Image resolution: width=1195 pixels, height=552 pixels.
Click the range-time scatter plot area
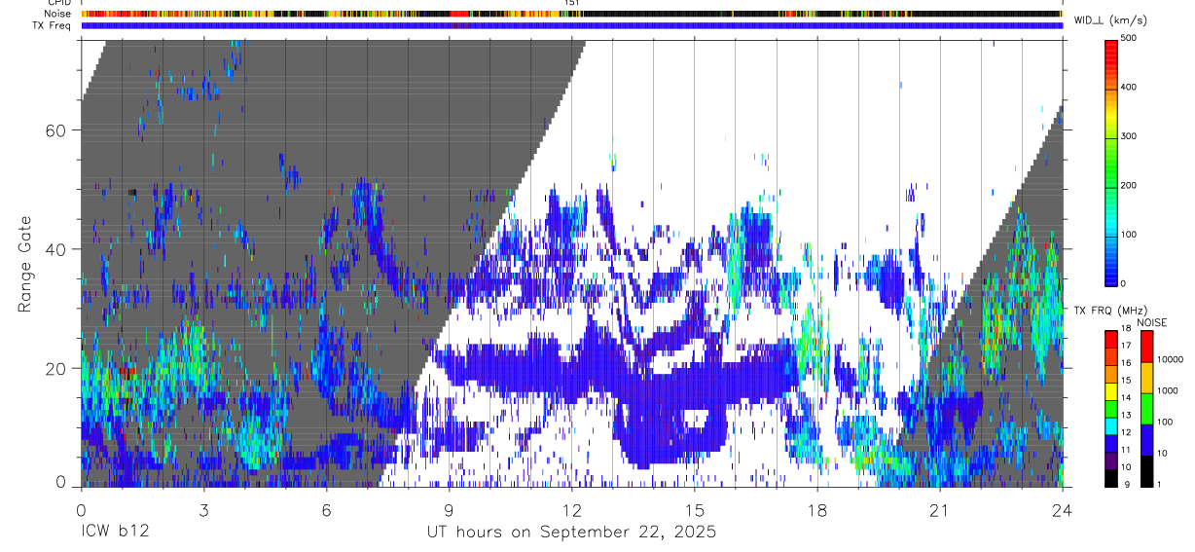571,263
